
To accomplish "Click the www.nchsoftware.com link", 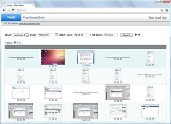I will click(30, 24).
